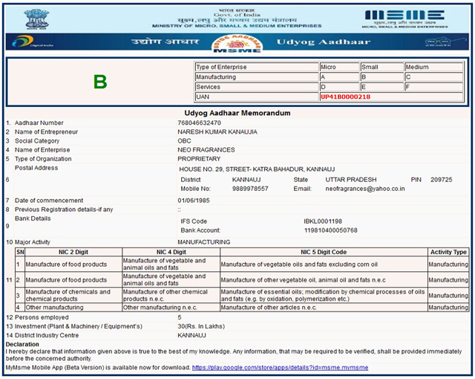
Task: Click the Aadhaar Number value 768046632470
Action: [200, 123]
